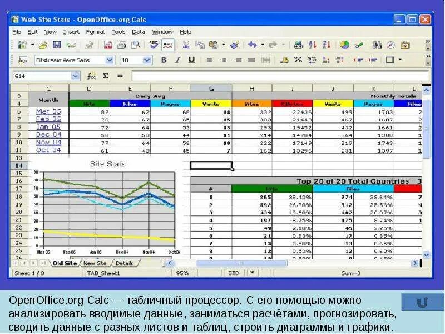
Task: Open the Undo history dropdown arrow
Action: [263, 45]
